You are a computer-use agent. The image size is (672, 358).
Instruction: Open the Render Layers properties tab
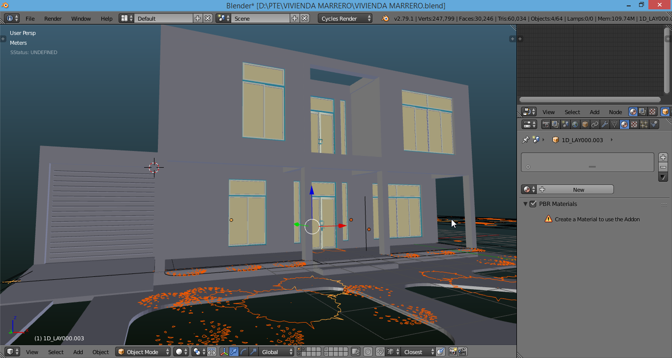pos(555,124)
